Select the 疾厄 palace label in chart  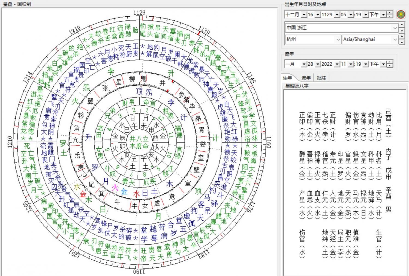tap(150, 182)
